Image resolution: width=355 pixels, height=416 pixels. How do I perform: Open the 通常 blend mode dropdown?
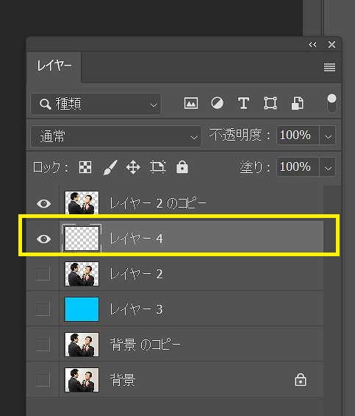[115, 136]
